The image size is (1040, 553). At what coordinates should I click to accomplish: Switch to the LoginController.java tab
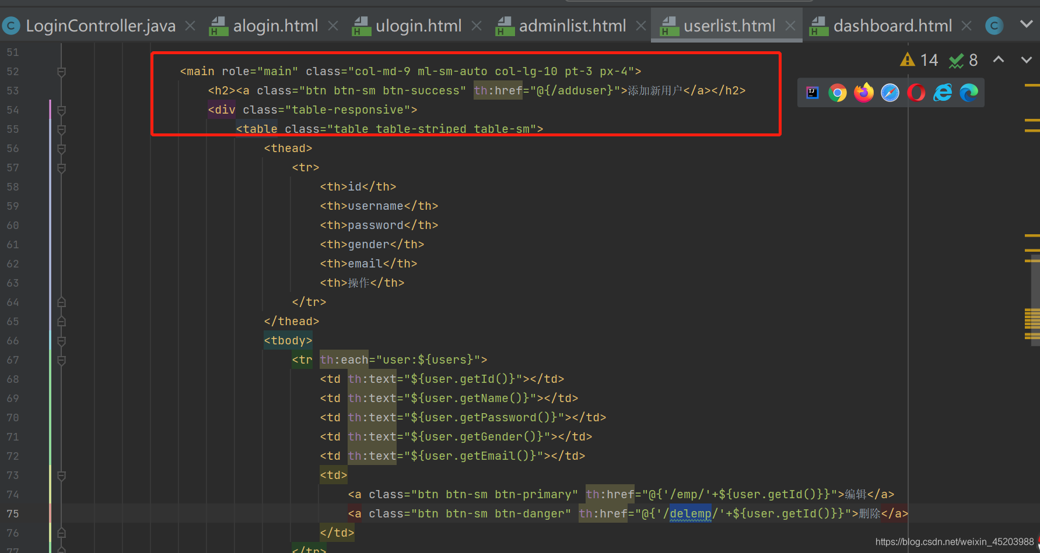click(x=100, y=26)
